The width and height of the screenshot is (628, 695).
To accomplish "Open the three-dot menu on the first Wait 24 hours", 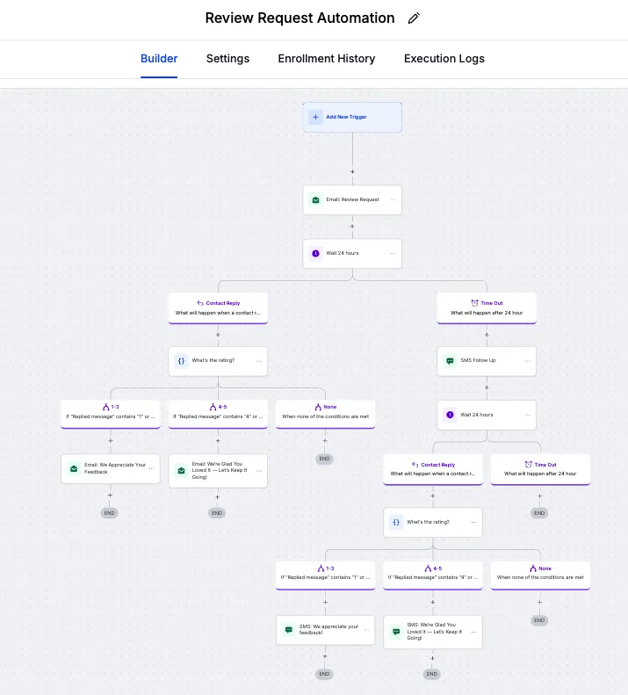I will pos(393,253).
